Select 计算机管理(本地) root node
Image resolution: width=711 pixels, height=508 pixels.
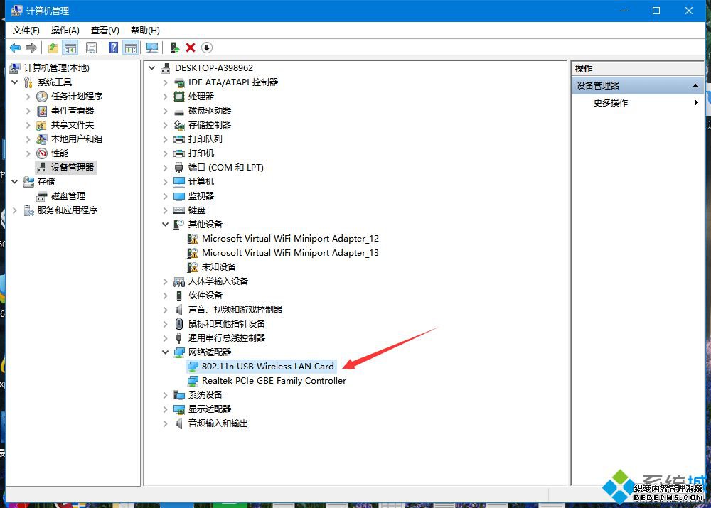click(57, 68)
